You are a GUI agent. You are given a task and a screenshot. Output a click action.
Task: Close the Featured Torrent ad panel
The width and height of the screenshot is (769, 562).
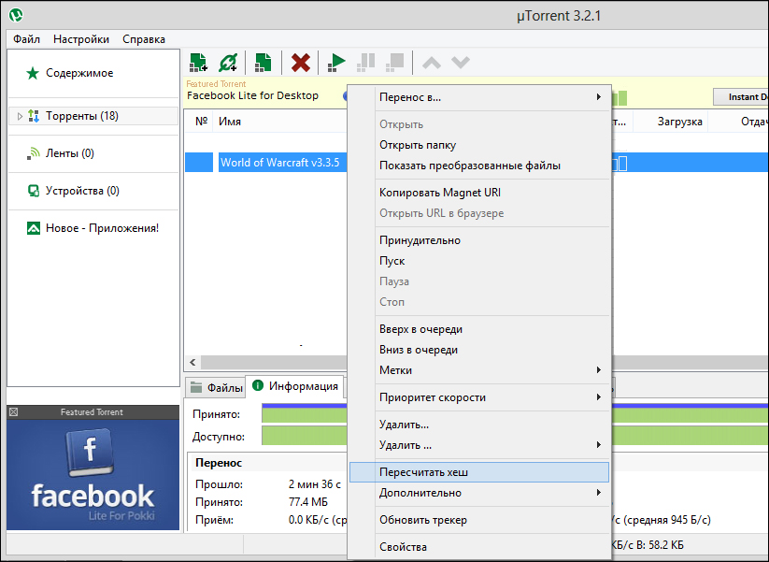13,412
